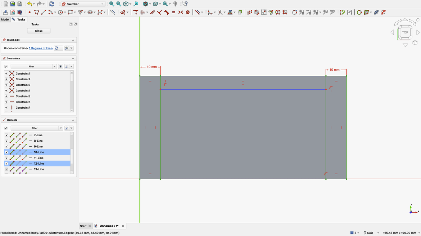Open the Constraints filter dropdown
Screen dimensions: 421x236
pos(54,66)
